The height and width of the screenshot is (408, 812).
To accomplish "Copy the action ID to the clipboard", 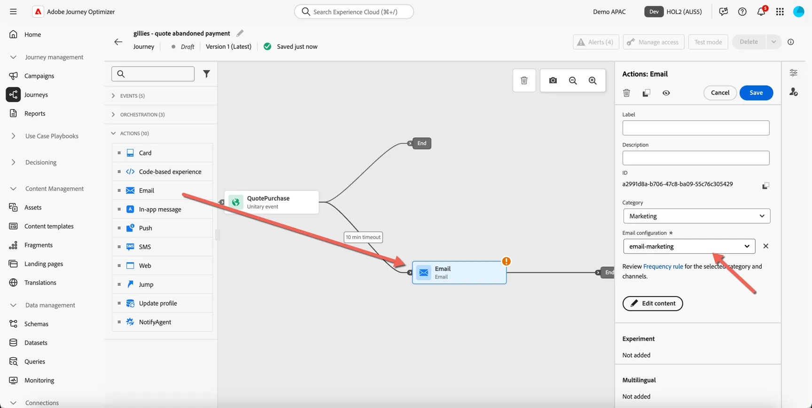I will pyautogui.click(x=765, y=186).
